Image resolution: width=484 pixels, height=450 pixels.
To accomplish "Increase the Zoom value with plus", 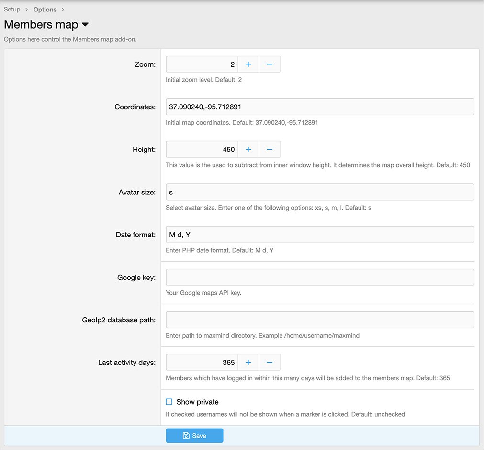I will click(x=248, y=64).
